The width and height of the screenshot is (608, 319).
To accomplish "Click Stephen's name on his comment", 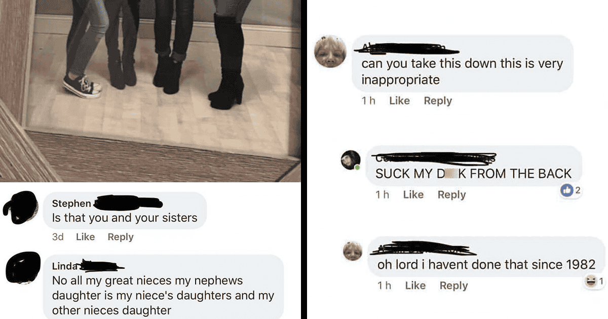I will (71, 204).
